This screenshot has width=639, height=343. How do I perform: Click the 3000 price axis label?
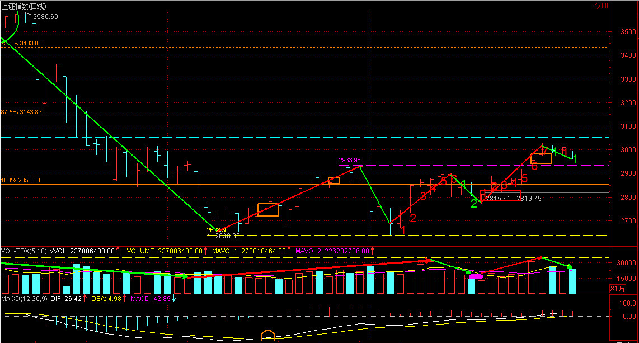coord(628,149)
